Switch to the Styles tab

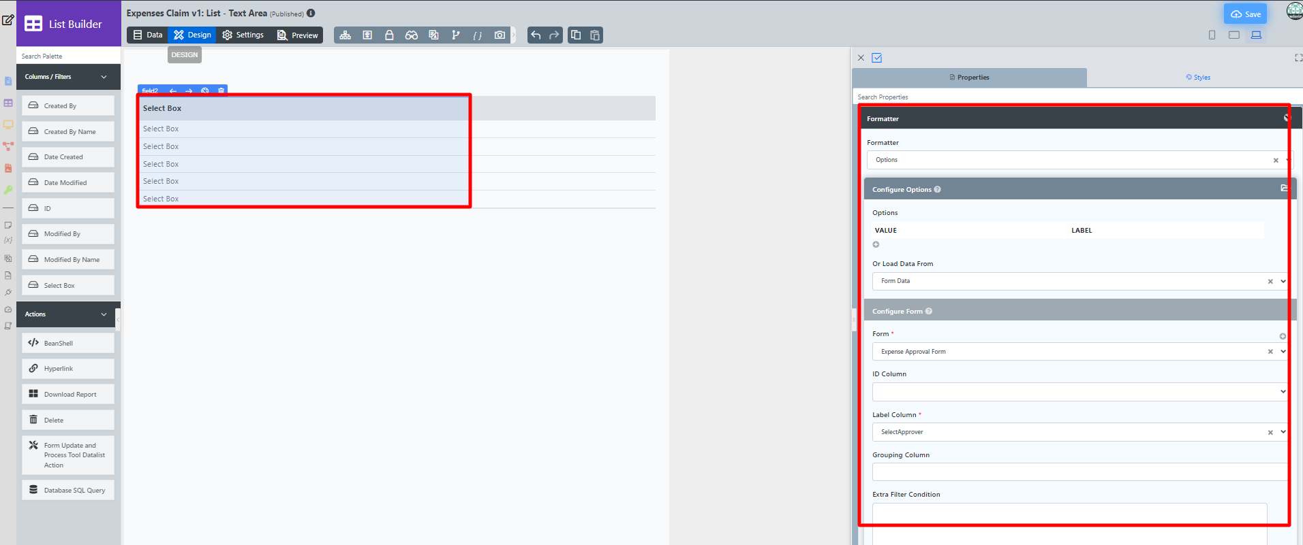1198,78
